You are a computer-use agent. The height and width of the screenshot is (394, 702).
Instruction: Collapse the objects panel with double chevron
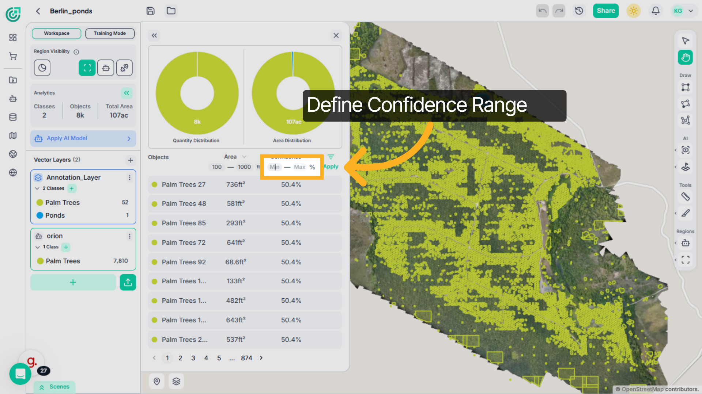[154, 35]
